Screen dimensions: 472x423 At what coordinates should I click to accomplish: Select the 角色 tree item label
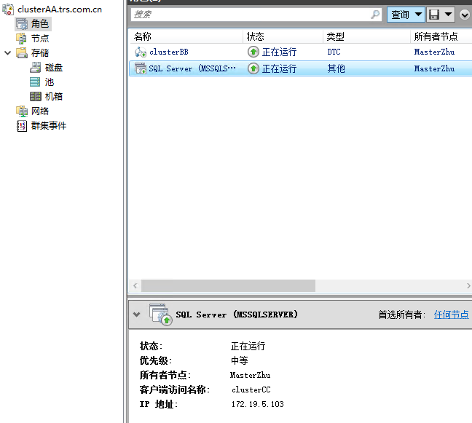40,24
